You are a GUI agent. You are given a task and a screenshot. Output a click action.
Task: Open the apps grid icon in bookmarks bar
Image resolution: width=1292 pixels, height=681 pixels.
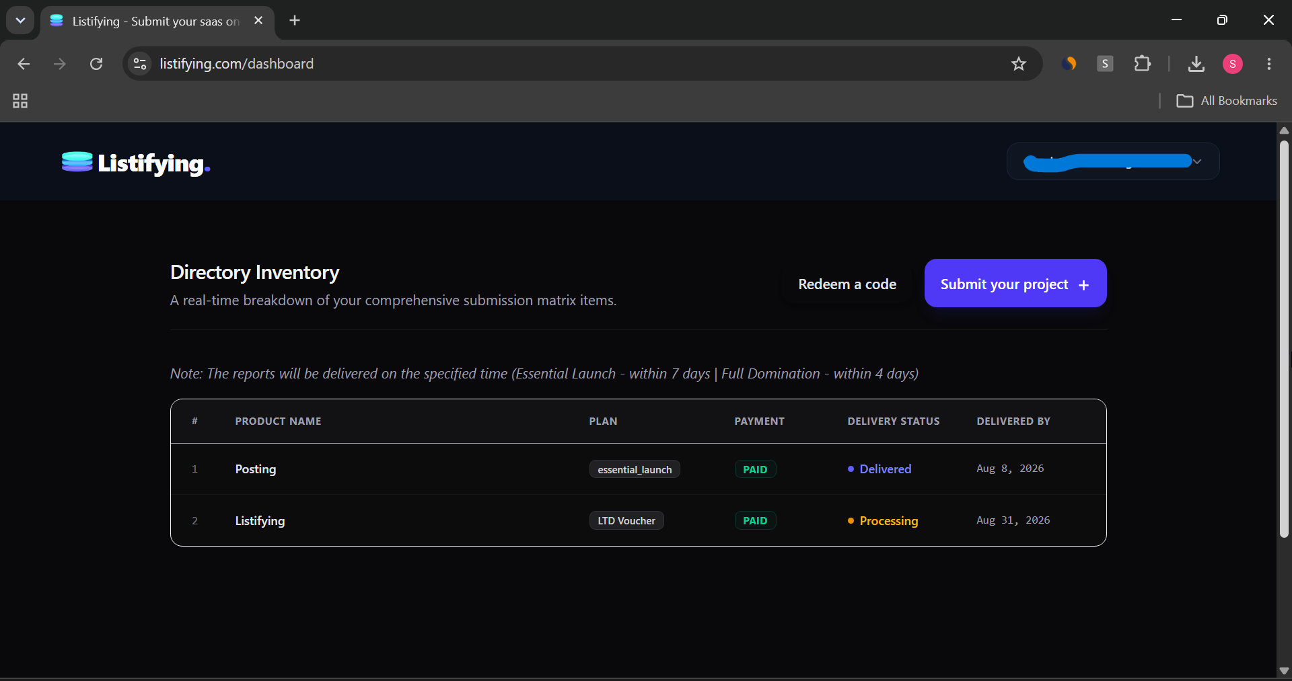20,101
